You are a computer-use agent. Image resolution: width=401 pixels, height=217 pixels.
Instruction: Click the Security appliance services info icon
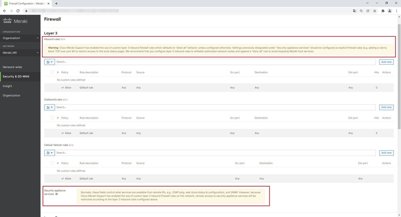(x=56, y=194)
